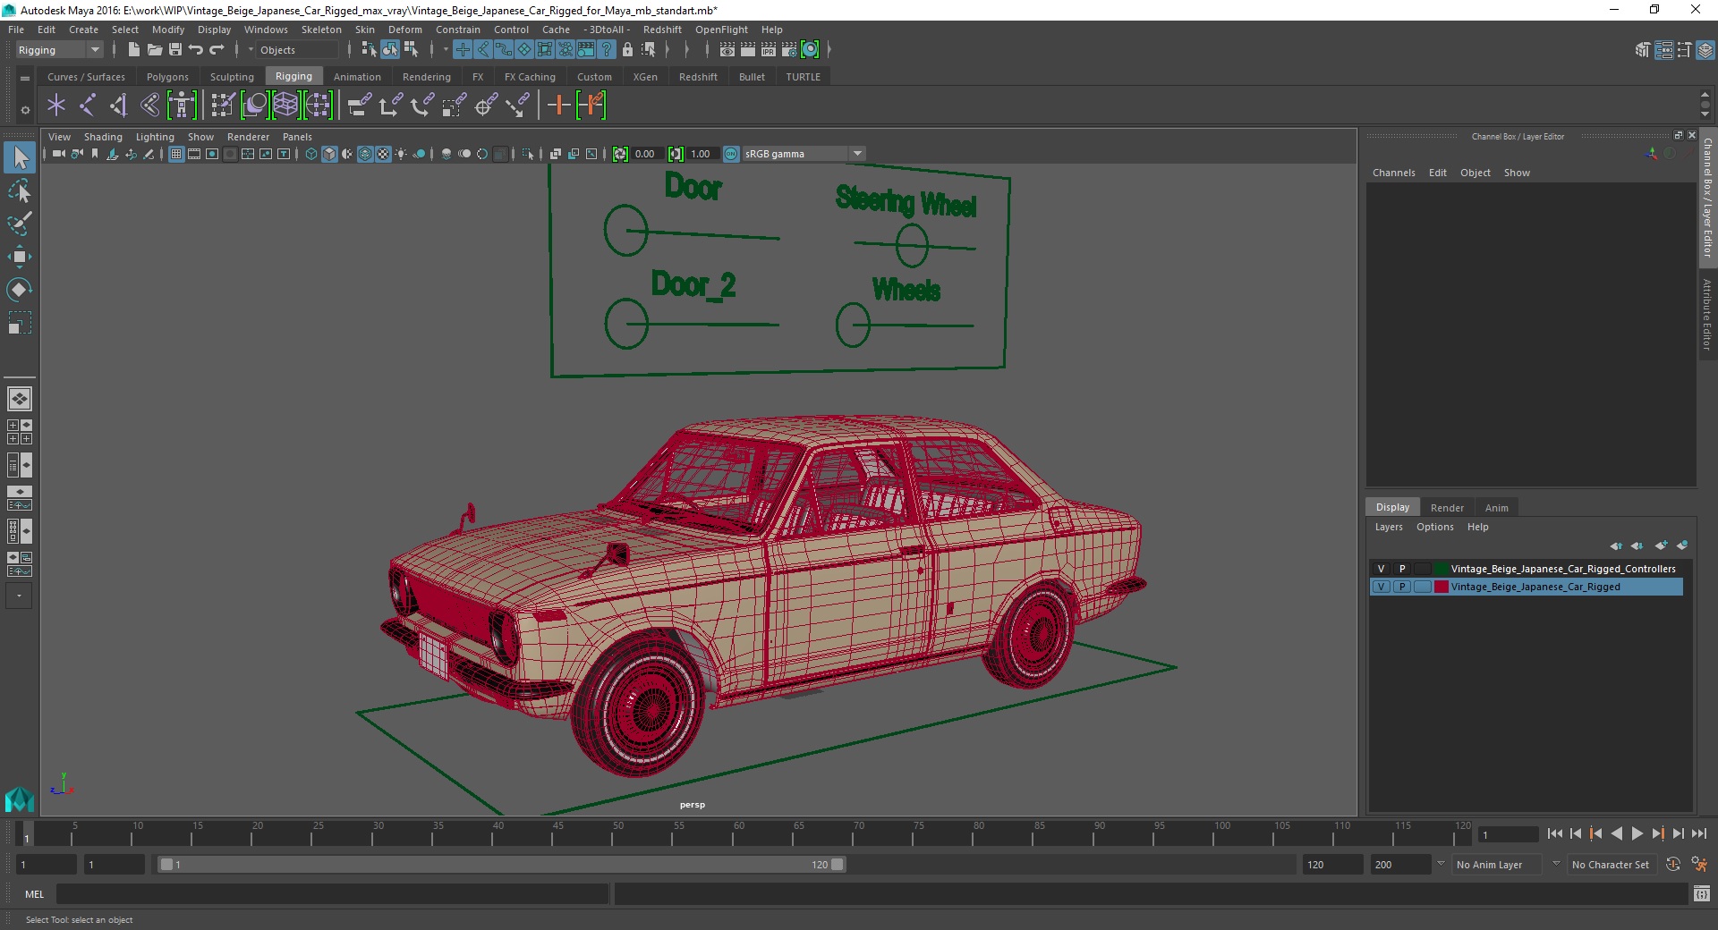Click the IPR render icon
The height and width of the screenshot is (930, 1718).
769,50
